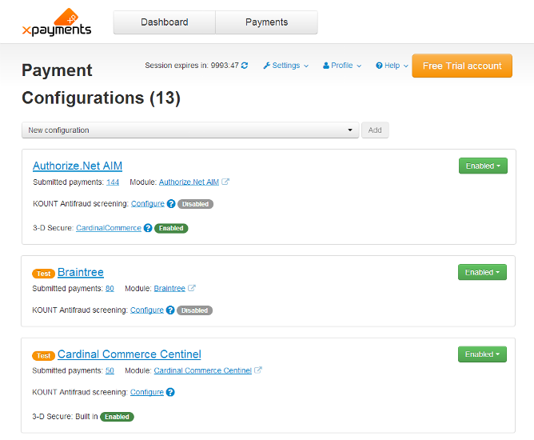Screen dimensions: 534x440
Task: Click Test badge beside Cardinal Commerce Centinel
Action: 44,356
